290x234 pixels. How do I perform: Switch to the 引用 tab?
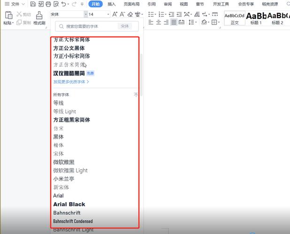(x=152, y=4)
